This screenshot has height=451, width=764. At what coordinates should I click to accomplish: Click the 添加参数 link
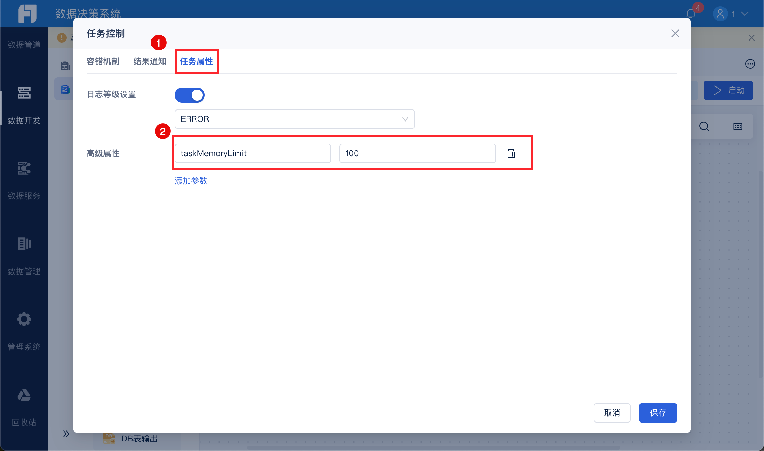point(191,181)
